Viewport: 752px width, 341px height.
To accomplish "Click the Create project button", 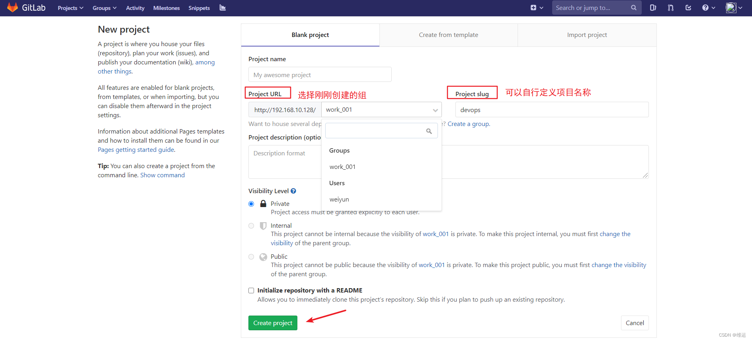I will [273, 323].
